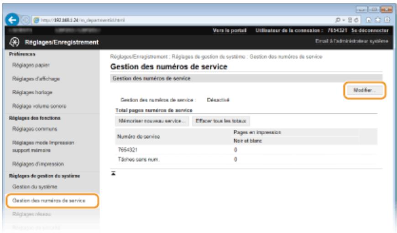Click the refresh icon in address bar

point(356,20)
